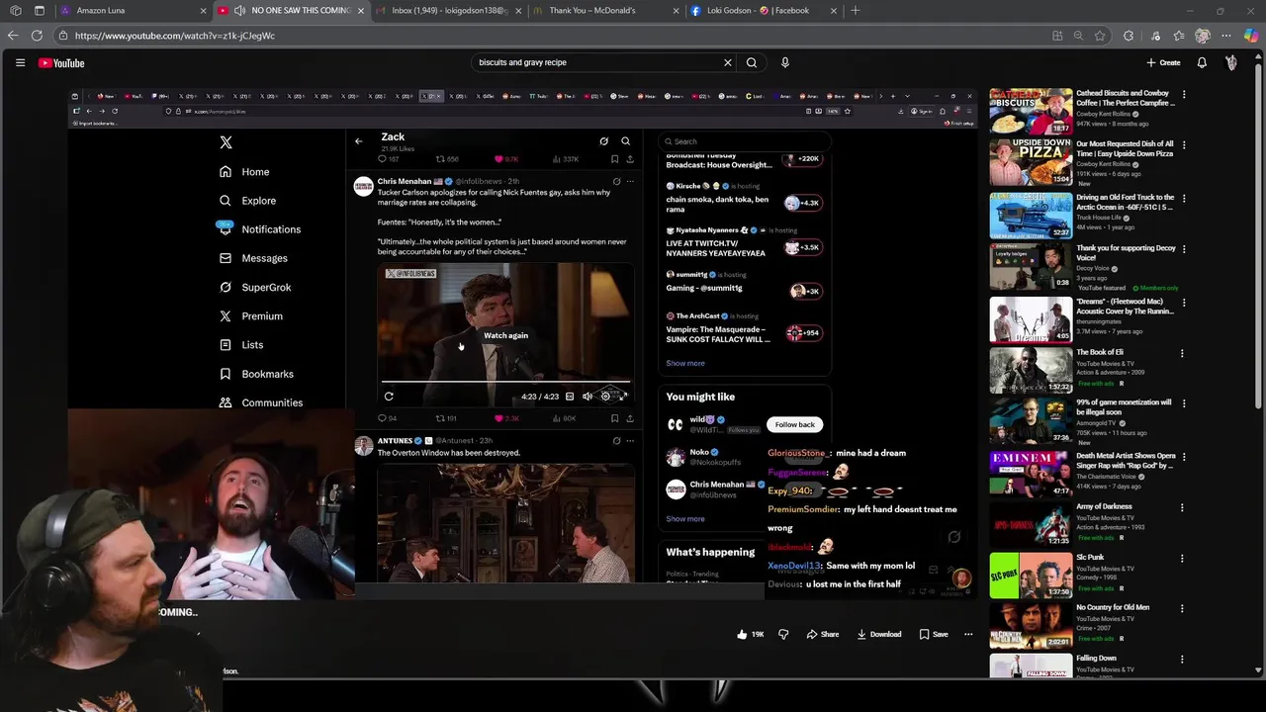The width and height of the screenshot is (1266, 712).
Task: Switch to the Amazon Luna tab
Action: coord(134,11)
